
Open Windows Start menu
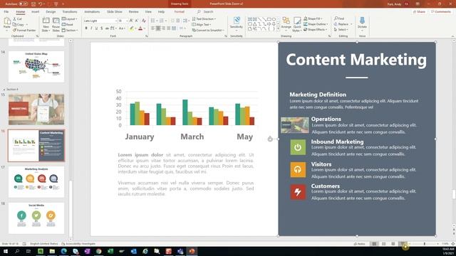point(6,251)
